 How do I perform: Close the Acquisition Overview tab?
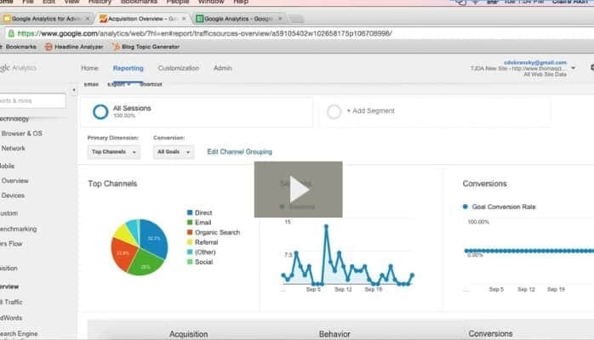click(184, 19)
